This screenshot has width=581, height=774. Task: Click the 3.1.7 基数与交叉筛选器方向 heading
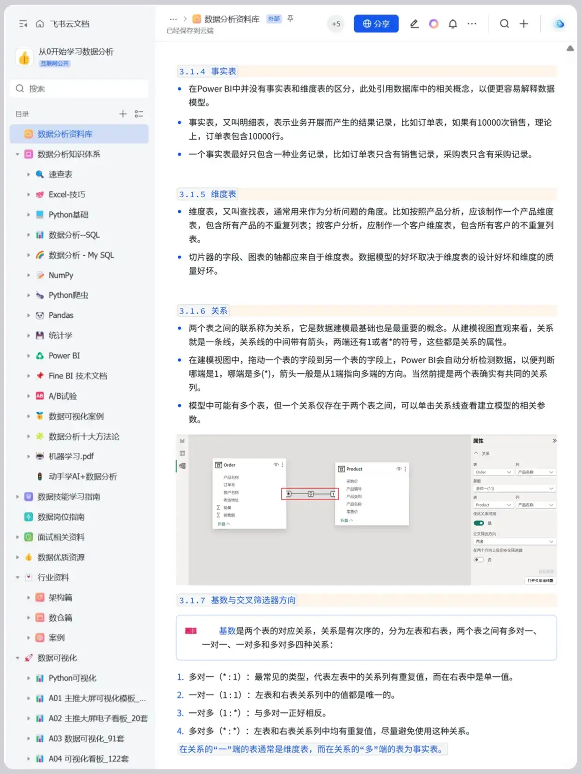(x=238, y=600)
